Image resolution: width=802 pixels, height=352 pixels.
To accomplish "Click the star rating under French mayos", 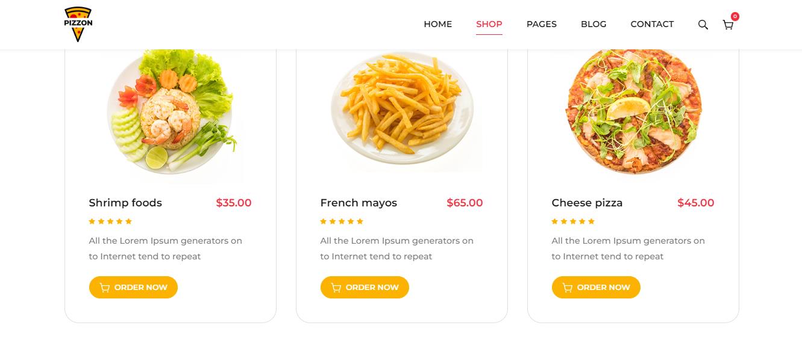I will point(342,221).
